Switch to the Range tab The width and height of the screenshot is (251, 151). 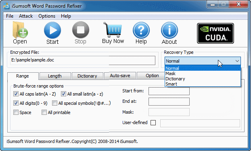click(x=23, y=76)
